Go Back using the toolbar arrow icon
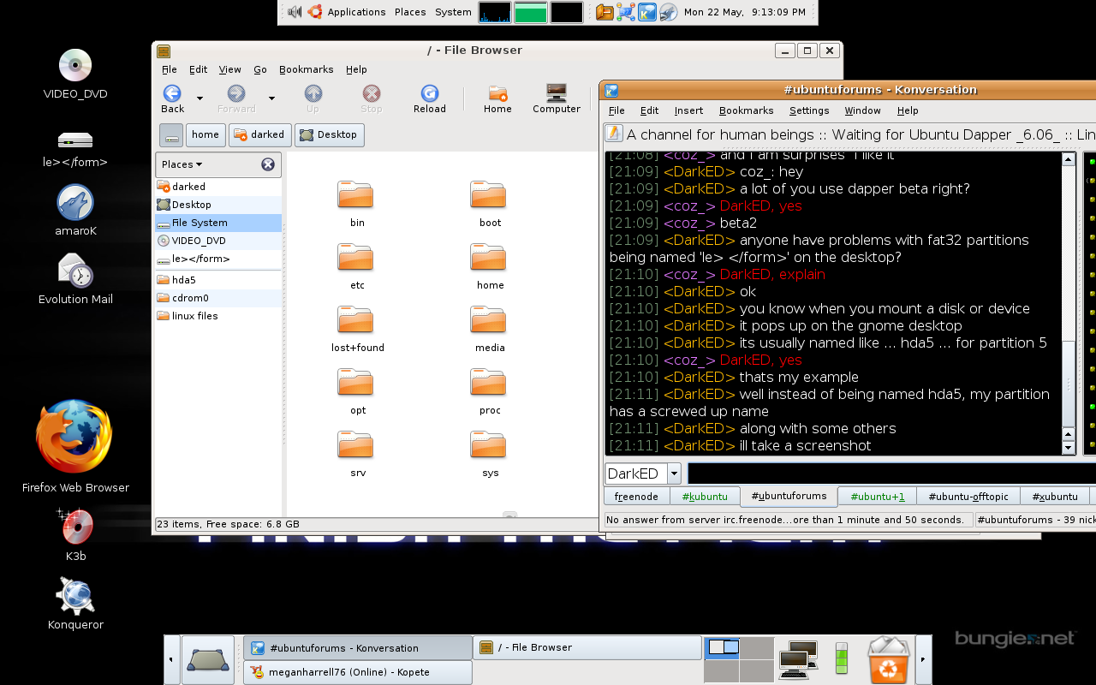This screenshot has width=1096, height=685. click(172, 94)
